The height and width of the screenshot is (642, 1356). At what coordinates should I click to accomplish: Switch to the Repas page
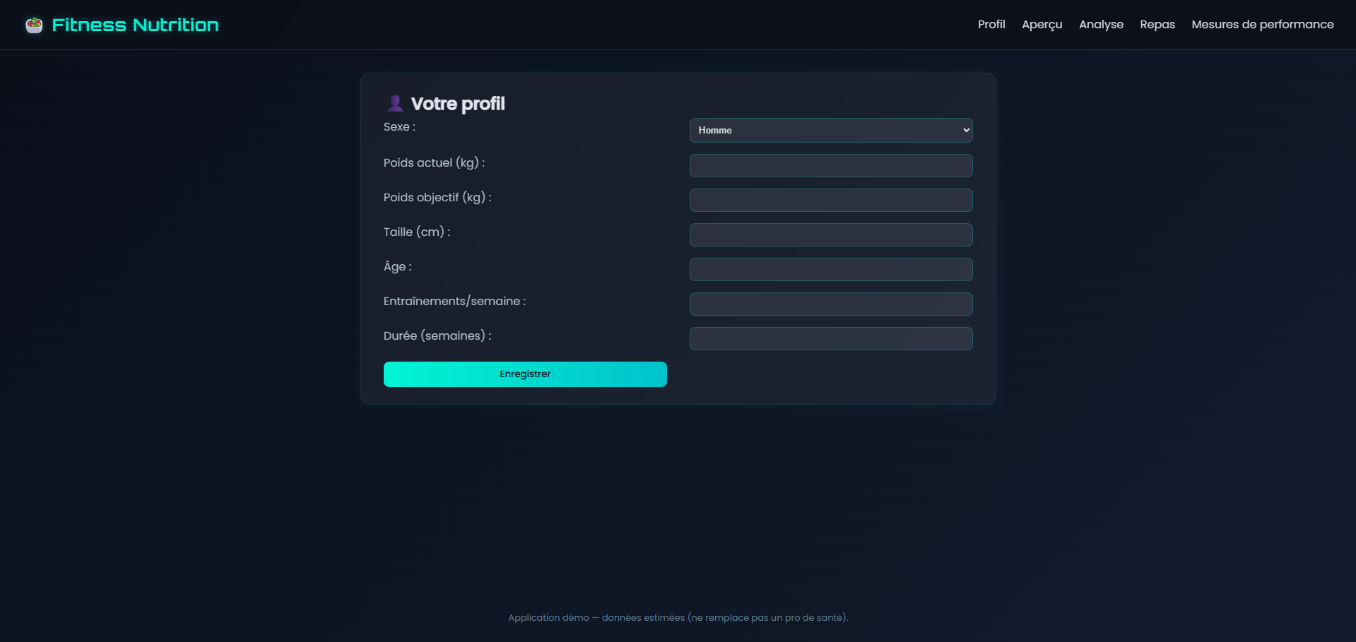[x=1157, y=25]
